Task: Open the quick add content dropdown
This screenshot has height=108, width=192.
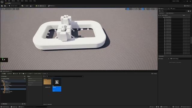Action: (23, 6)
